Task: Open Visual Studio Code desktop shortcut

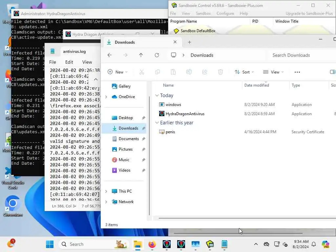Action: 13,178
